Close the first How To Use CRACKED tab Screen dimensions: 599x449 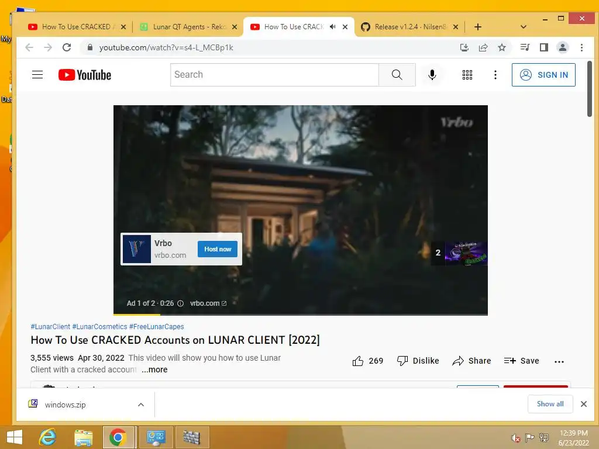click(123, 27)
